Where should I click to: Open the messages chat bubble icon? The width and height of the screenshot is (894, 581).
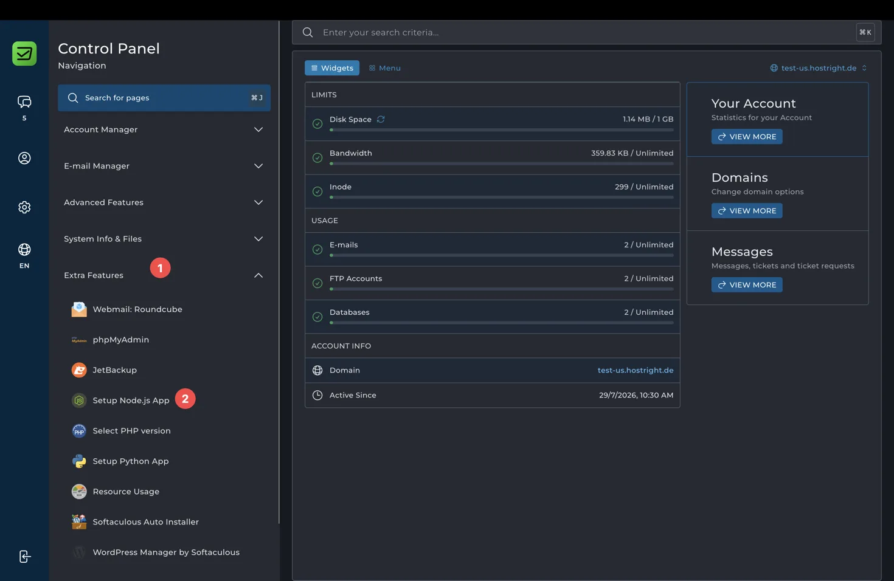24,101
